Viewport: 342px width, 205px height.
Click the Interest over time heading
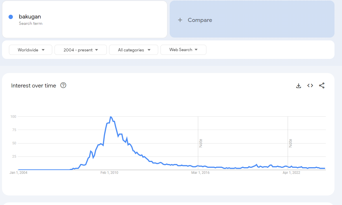click(x=33, y=85)
